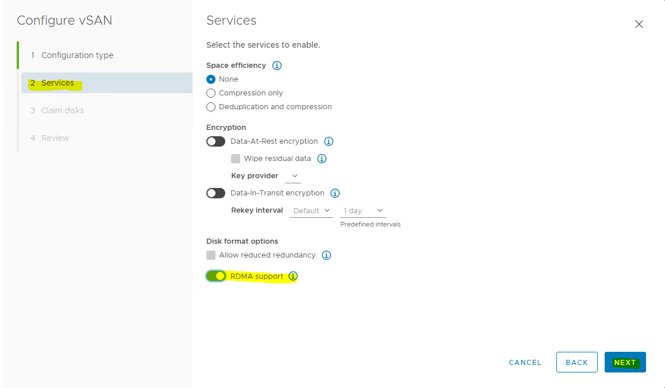The width and height of the screenshot is (665, 388).
Task: Open Space efficiency info icon
Action: tap(277, 66)
